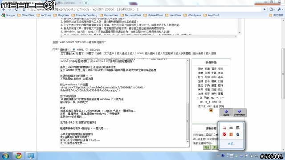Click the italic text (斜體字) link
The height and width of the screenshot is (160, 285).
coord(90,53)
